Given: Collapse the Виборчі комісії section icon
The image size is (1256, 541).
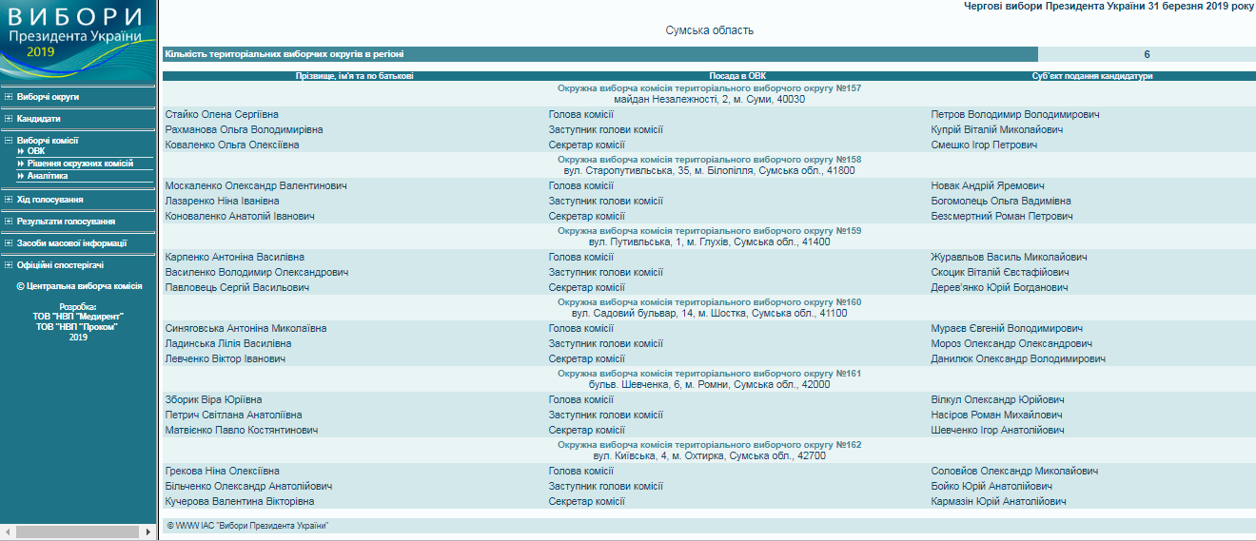Looking at the screenshot, I should (9, 141).
